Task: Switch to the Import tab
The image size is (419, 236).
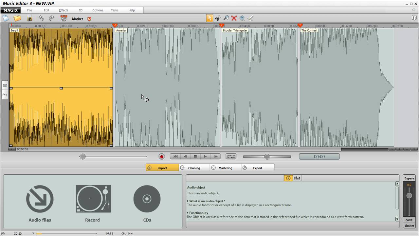Action: (162, 168)
